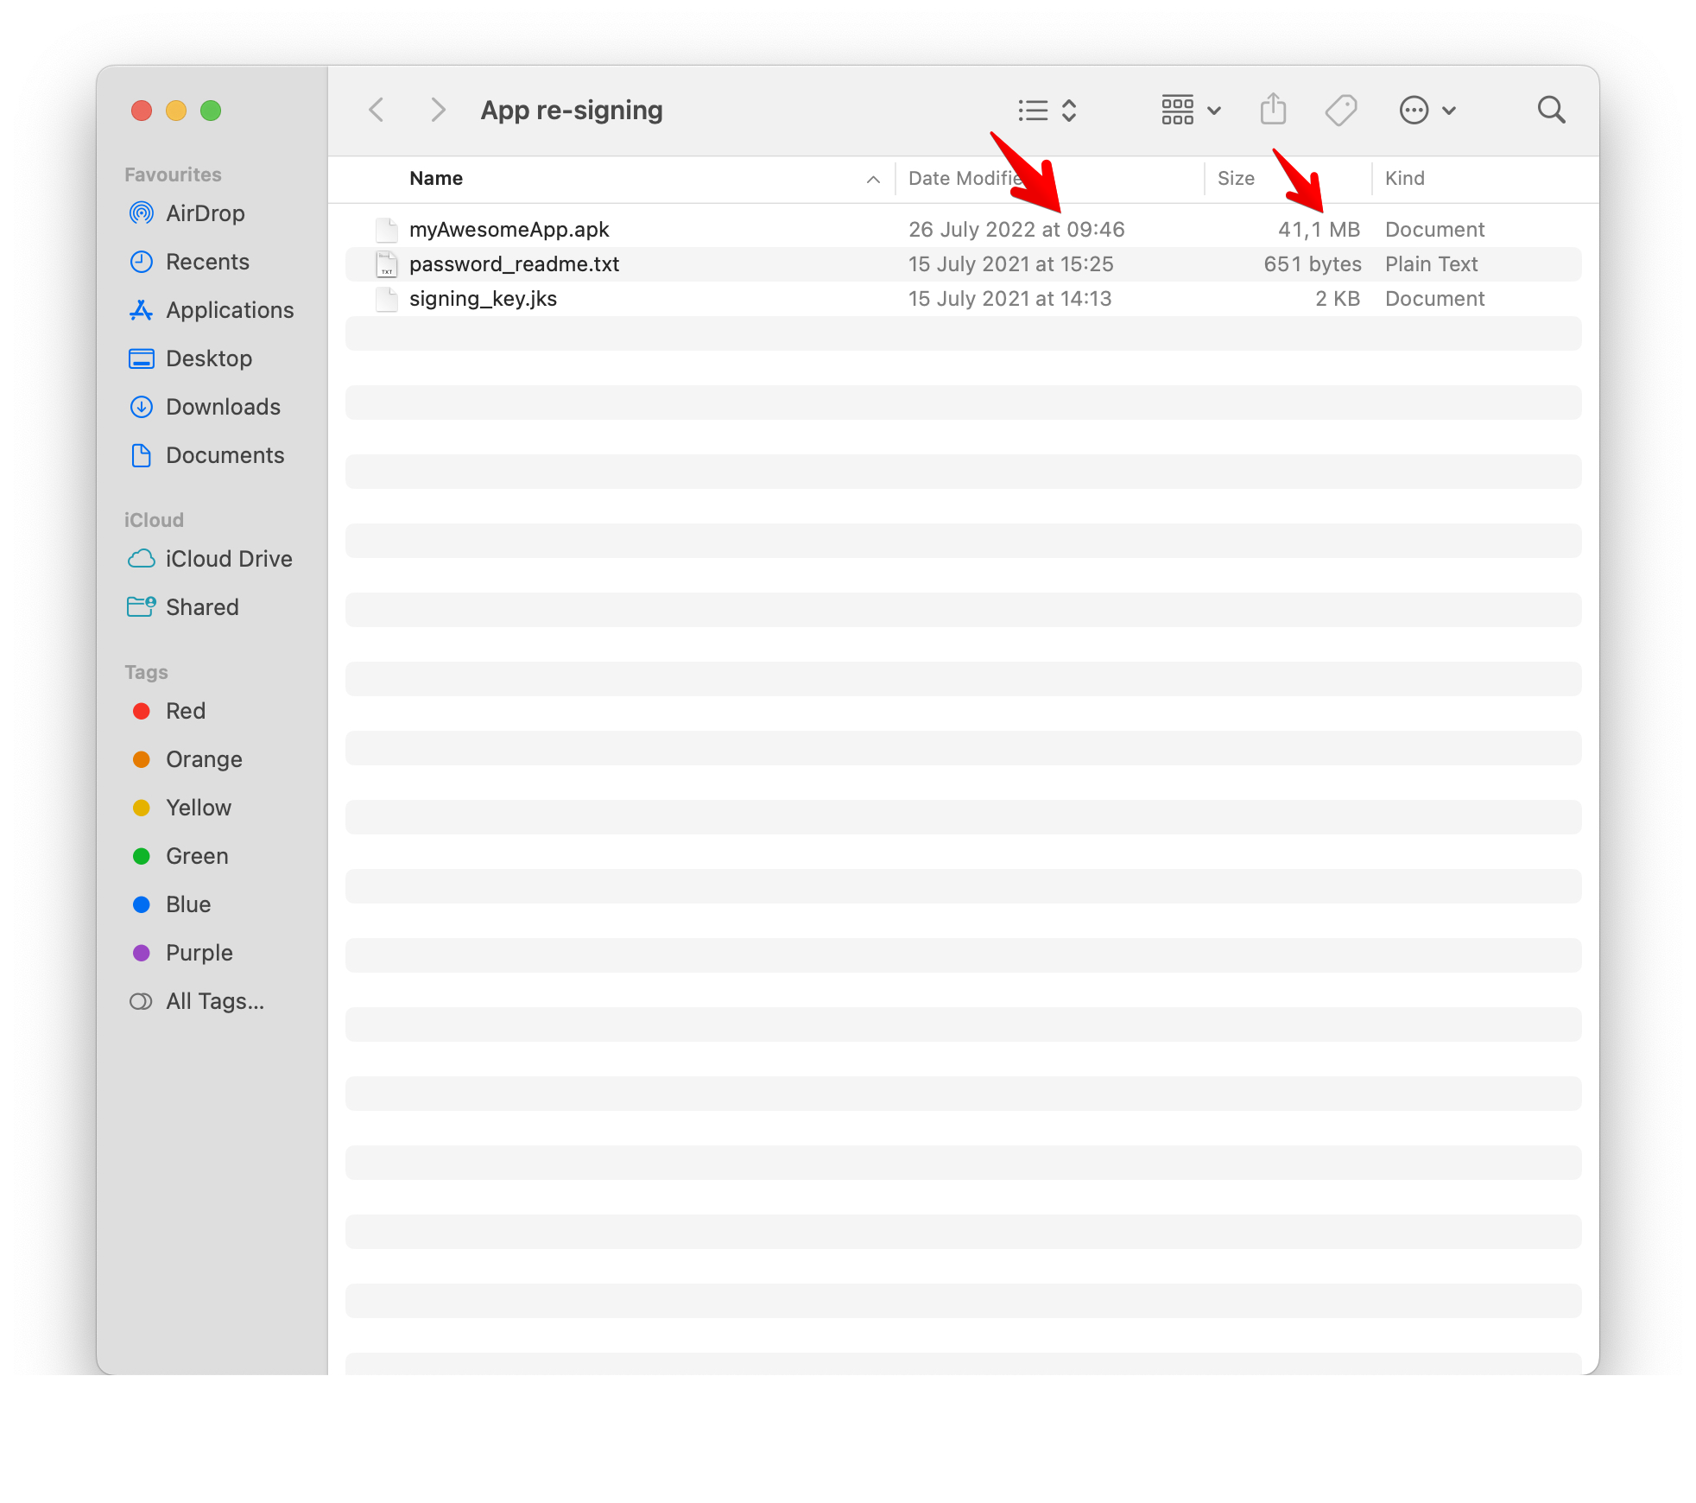This screenshot has height=1503, width=1696.
Task: Click the Edit Tags icon
Action: point(1341,110)
